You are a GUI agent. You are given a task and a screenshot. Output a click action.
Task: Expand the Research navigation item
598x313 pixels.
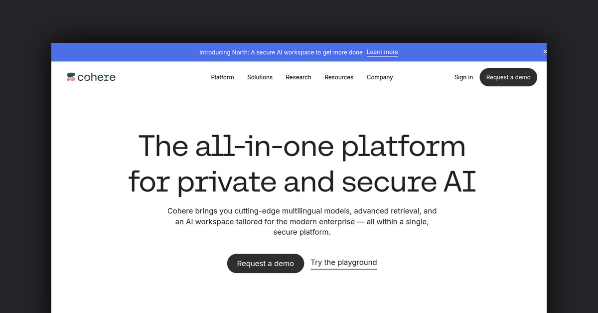coord(298,77)
